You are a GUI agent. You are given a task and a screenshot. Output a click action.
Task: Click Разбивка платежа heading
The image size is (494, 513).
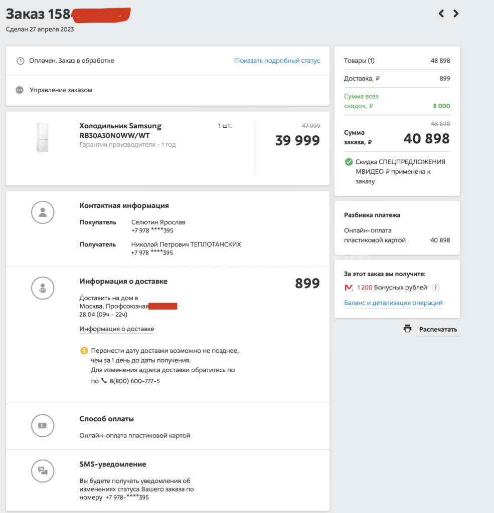coord(372,215)
